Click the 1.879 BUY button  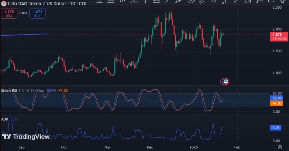[38, 13]
